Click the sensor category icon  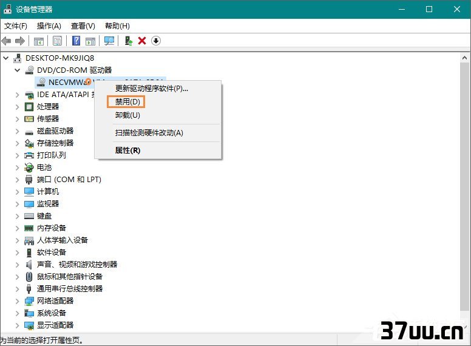pyautogui.click(x=29, y=118)
